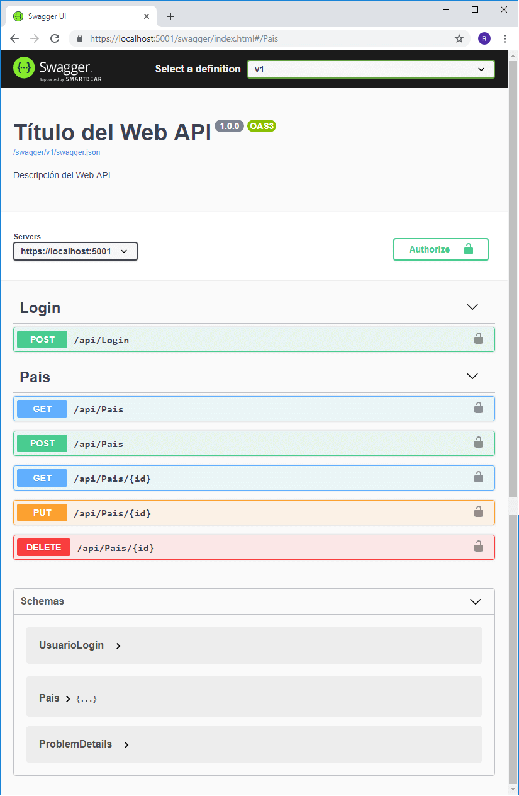Open the Servers dropdown

tap(75, 251)
